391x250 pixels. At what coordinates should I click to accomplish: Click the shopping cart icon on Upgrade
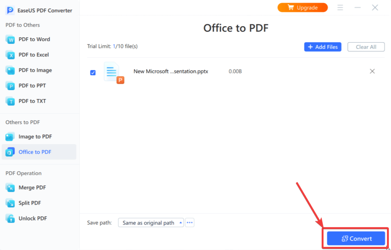tap(291, 7)
